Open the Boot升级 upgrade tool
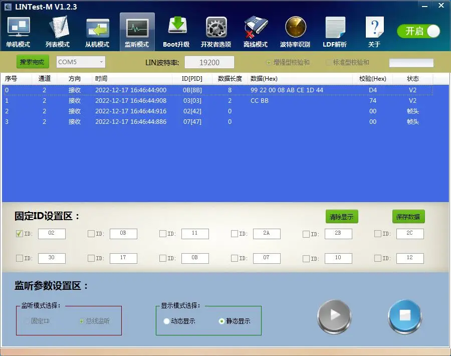The image size is (451, 356). pyautogui.click(x=176, y=32)
